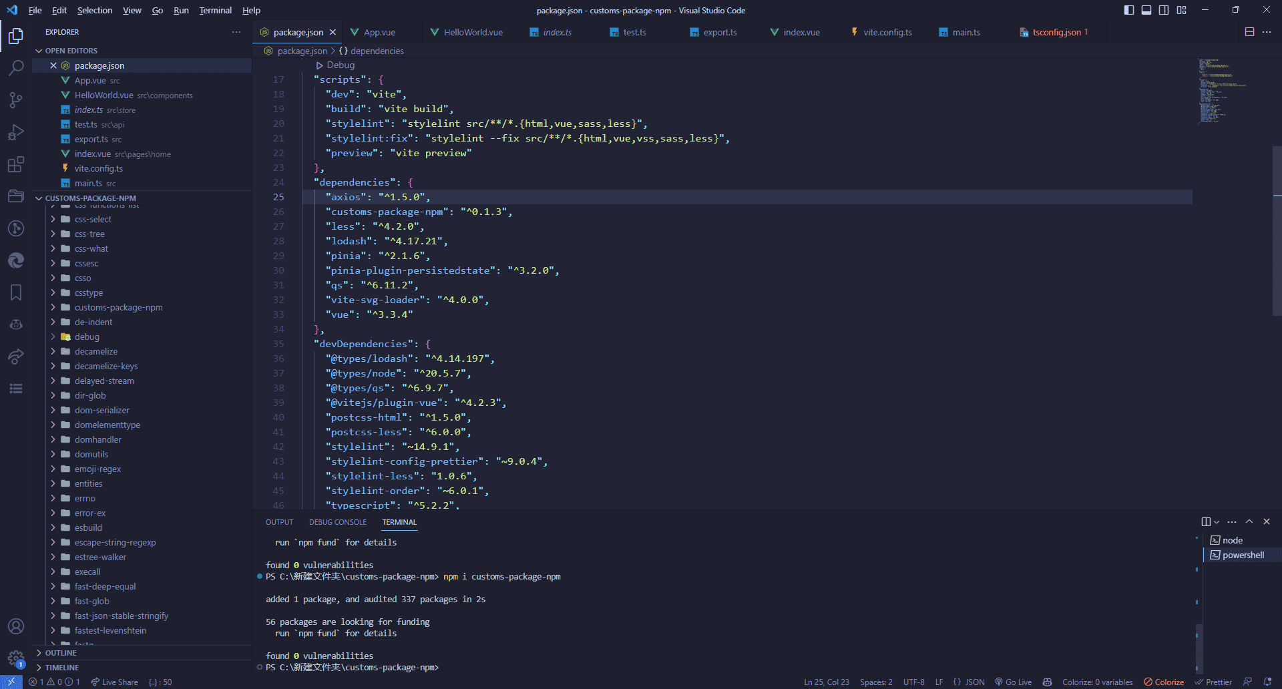Image resolution: width=1282 pixels, height=689 pixels.
Task: Toggle primary side bar layout icon
Action: tap(1129, 10)
